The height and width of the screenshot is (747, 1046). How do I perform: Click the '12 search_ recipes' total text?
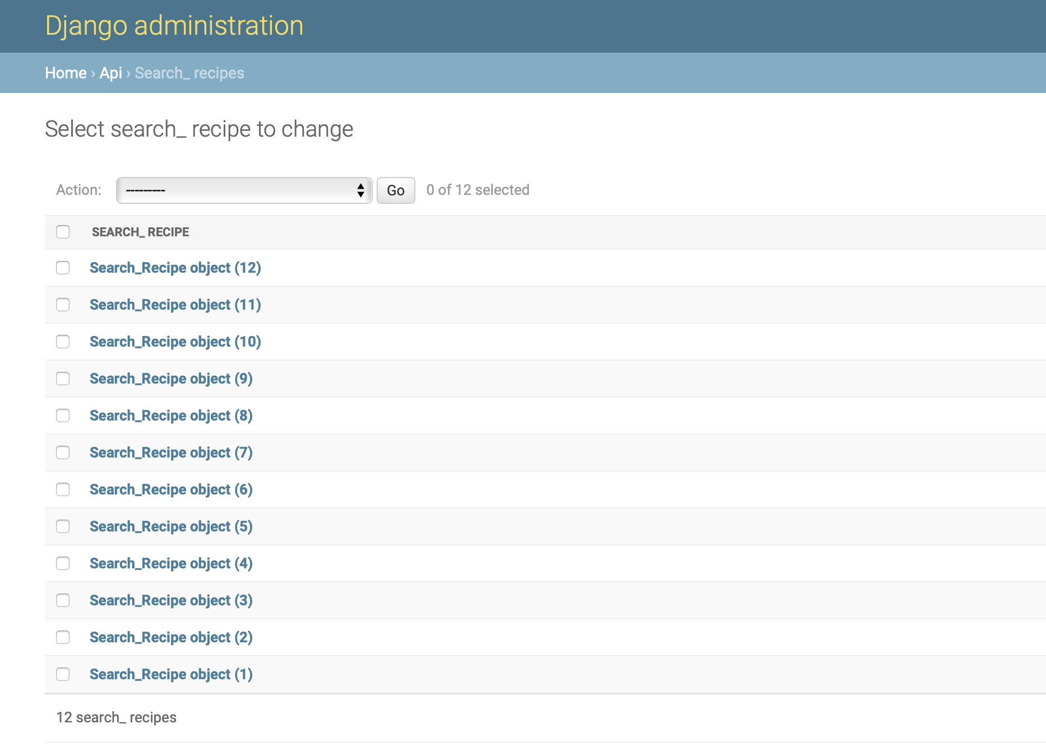tap(116, 717)
